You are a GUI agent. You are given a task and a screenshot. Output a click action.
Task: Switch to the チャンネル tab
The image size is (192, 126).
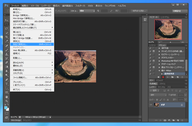(162, 87)
